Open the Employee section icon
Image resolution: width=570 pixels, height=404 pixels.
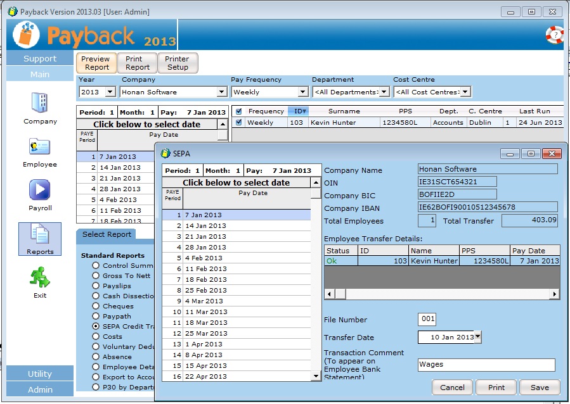pos(40,147)
